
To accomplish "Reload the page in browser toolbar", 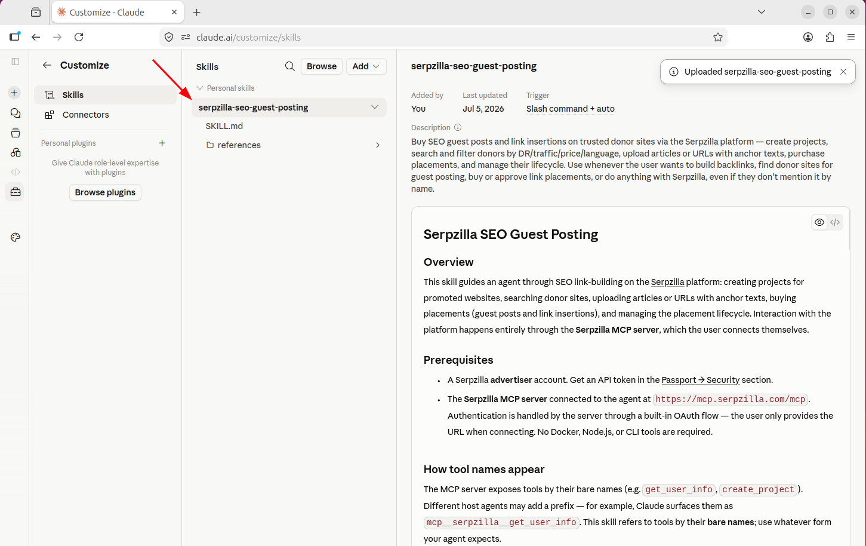I will (79, 37).
